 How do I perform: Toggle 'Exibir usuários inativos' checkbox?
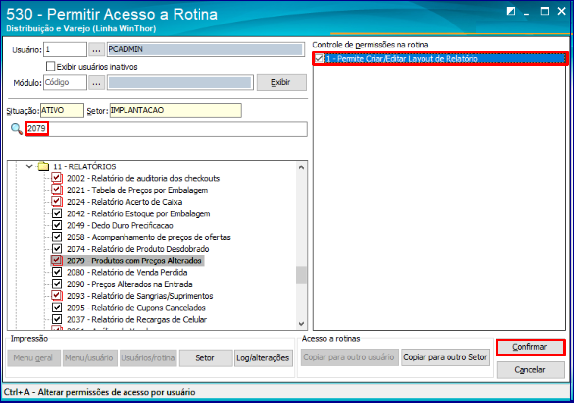point(50,66)
